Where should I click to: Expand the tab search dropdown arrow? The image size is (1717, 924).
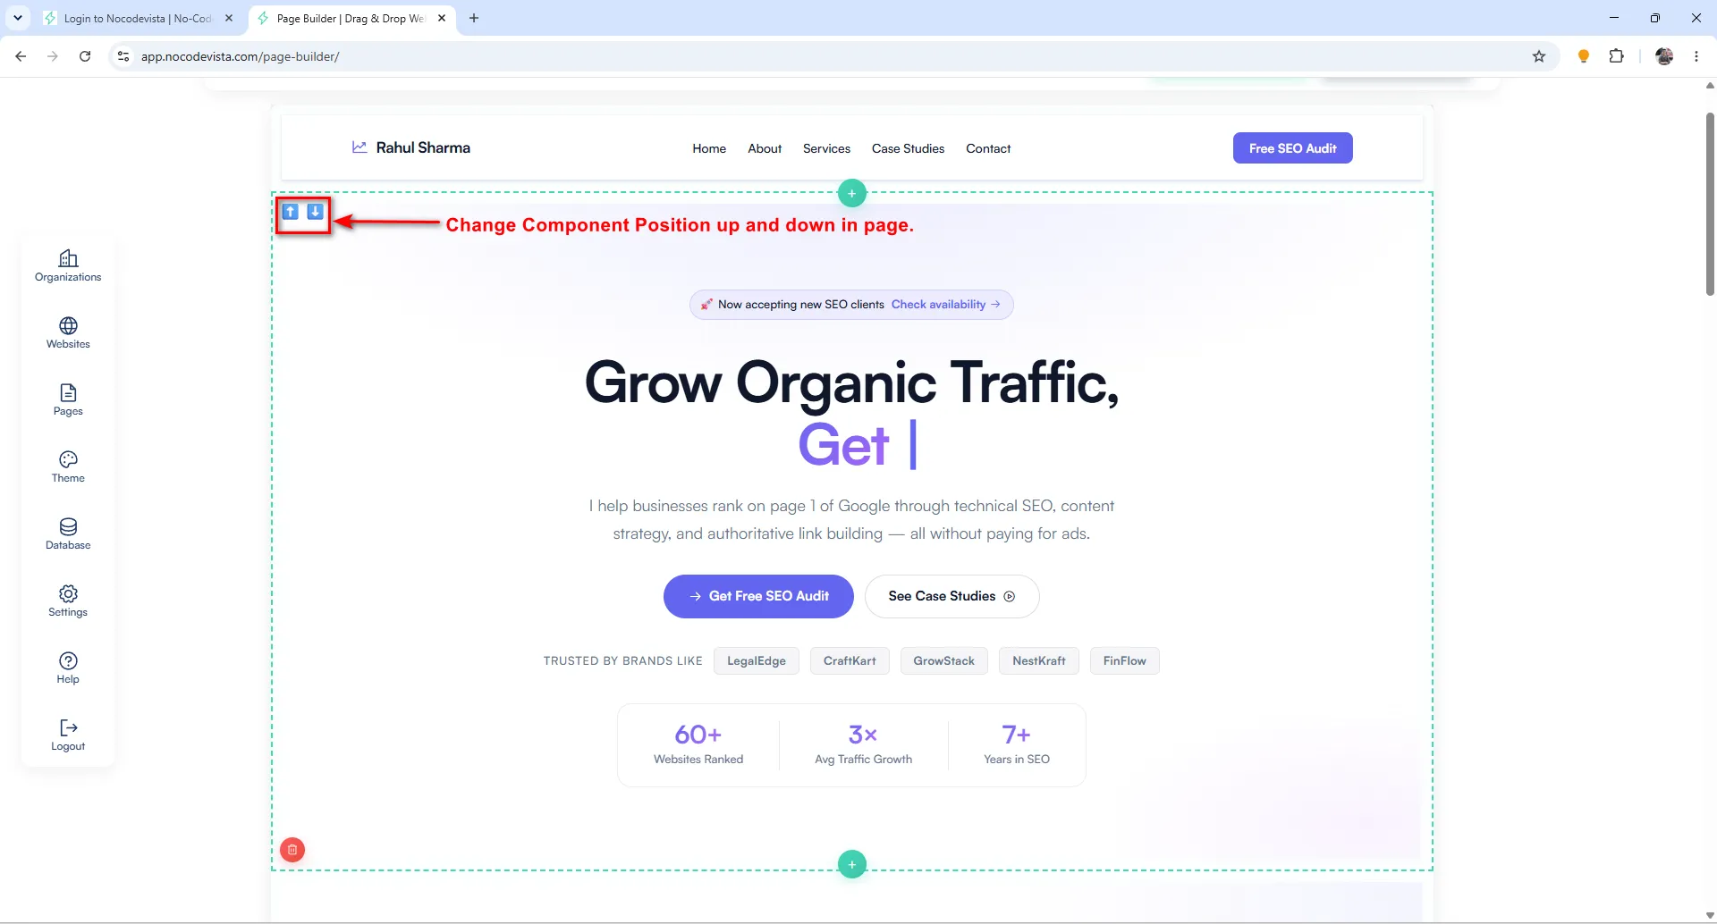17,18
